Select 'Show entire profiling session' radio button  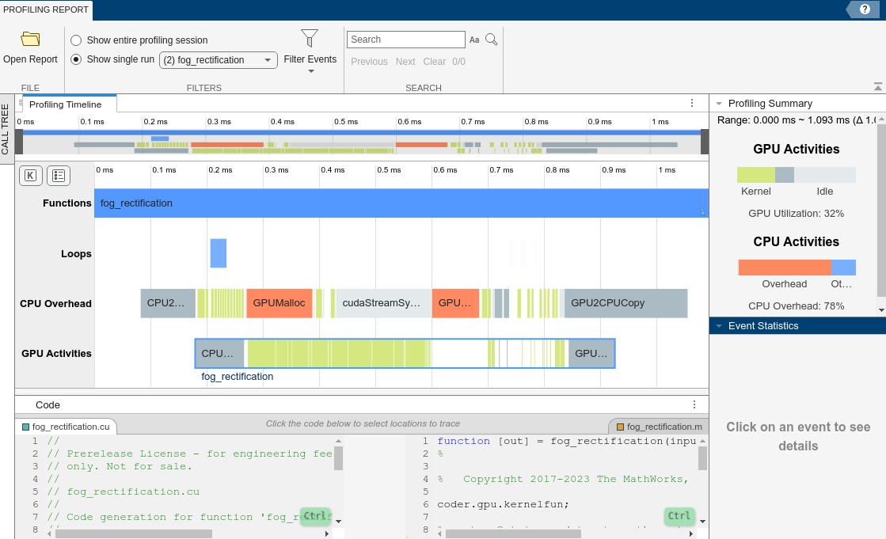click(x=76, y=40)
